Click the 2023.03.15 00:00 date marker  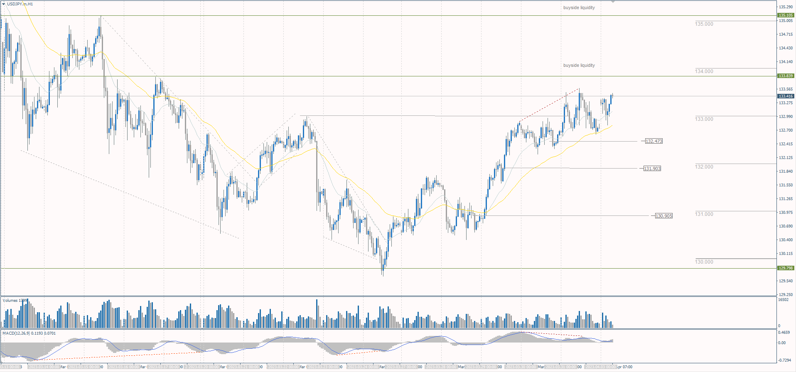84,367
